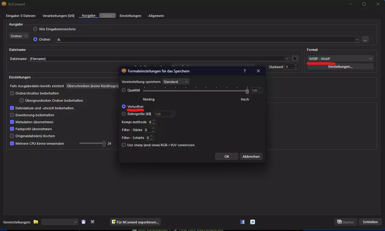This screenshot has height=231, width=385.
Task: Expand the Dateiname pattern dropdown
Action: (x=287, y=58)
